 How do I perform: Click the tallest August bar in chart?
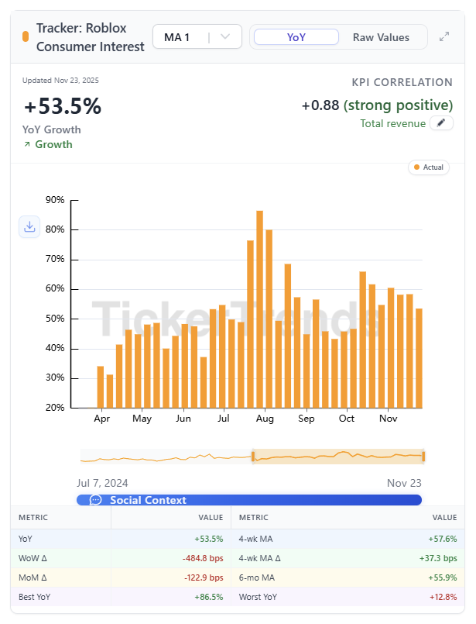pyautogui.click(x=260, y=309)
